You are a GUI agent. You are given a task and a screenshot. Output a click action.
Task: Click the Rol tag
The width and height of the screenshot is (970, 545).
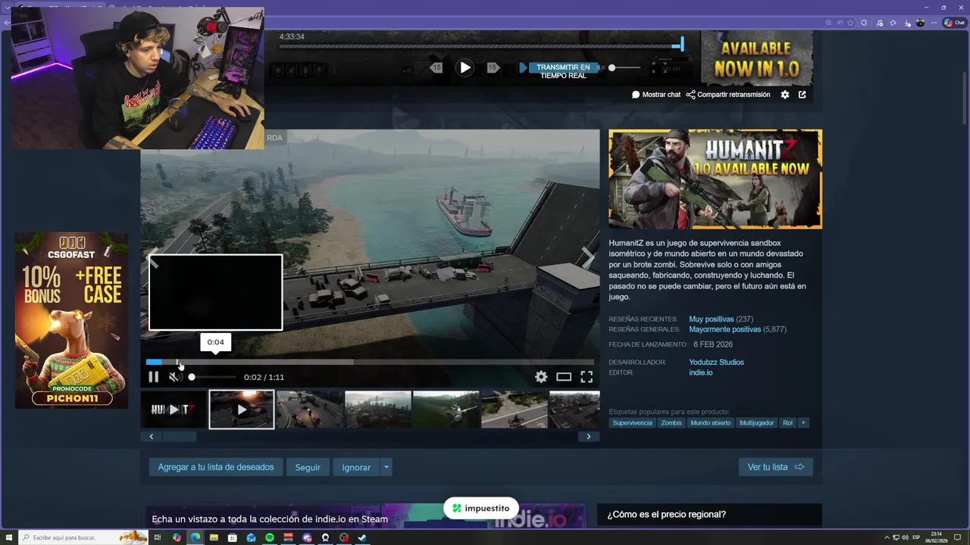click(787, 423)
